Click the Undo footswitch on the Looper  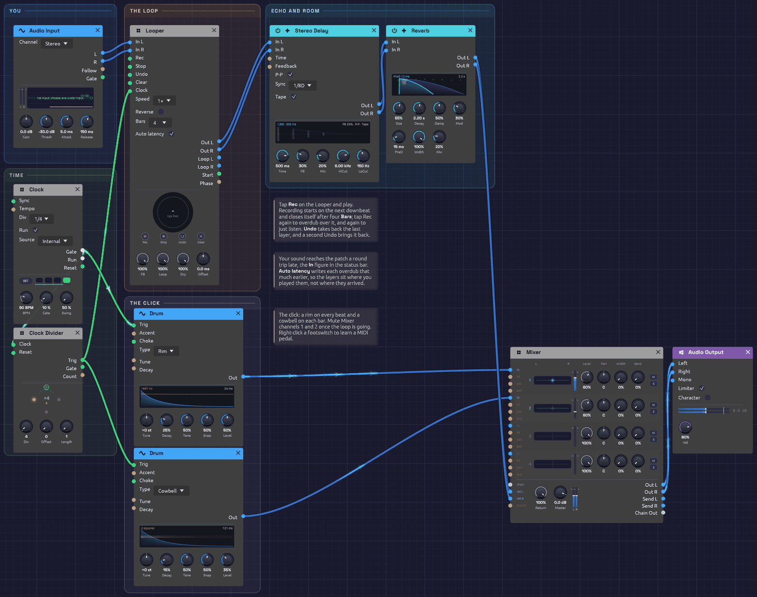click(182, 236)
